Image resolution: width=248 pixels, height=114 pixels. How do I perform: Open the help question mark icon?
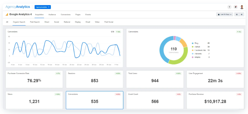229,7
